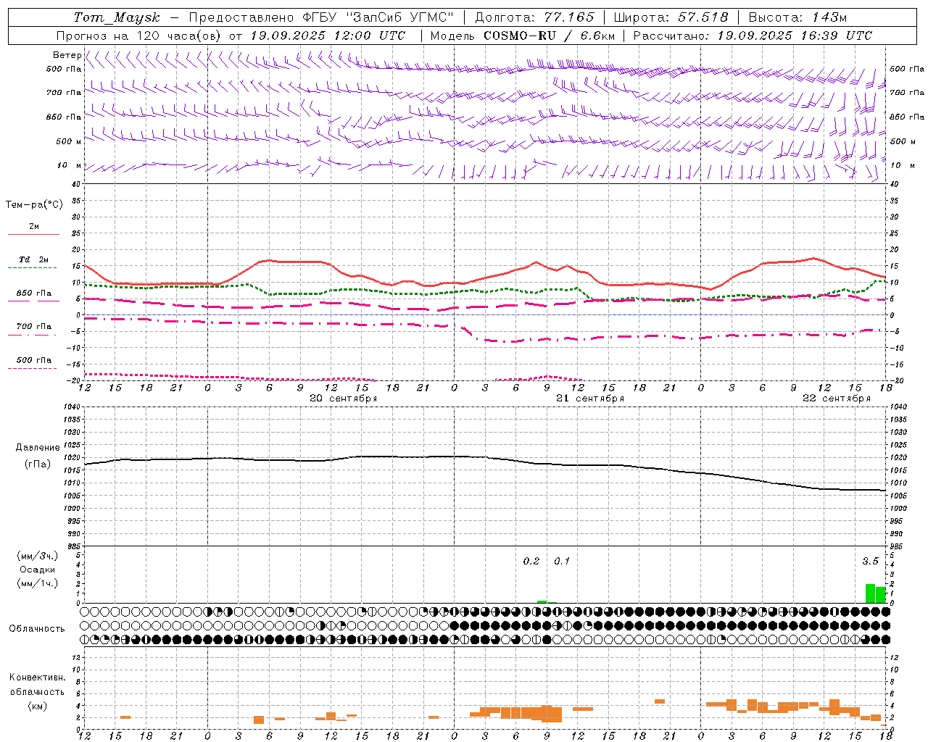
Task: Click the tall green precipitation bar at chart end
Action: (870, 593)
